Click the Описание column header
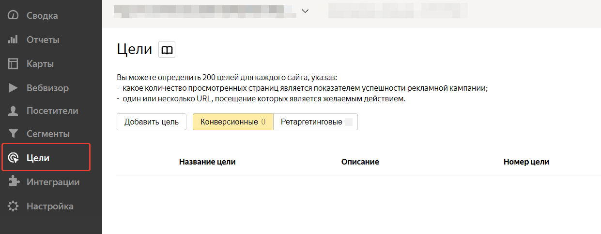The width and height of the screenshot is (601, 234). coord(360,162)
